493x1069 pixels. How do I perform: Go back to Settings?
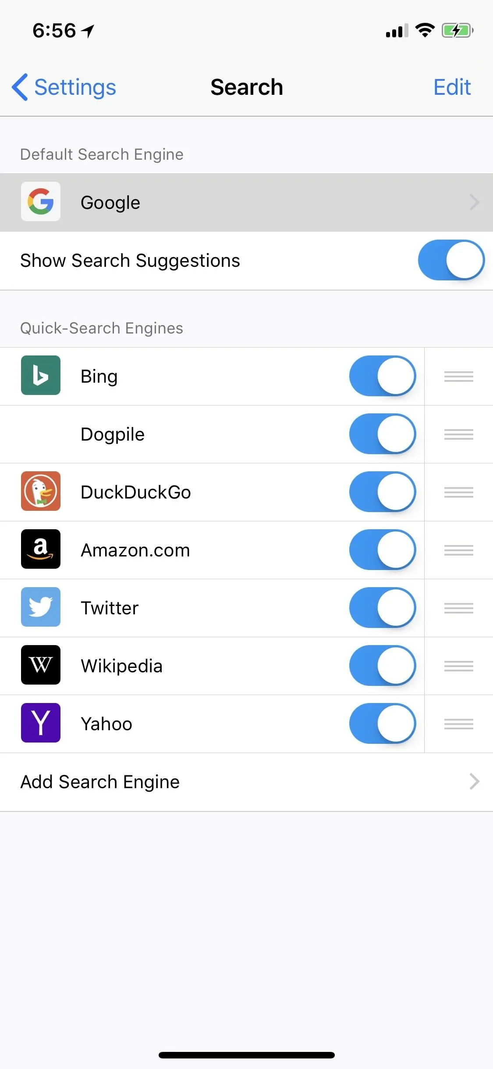[x=64, y=87]
